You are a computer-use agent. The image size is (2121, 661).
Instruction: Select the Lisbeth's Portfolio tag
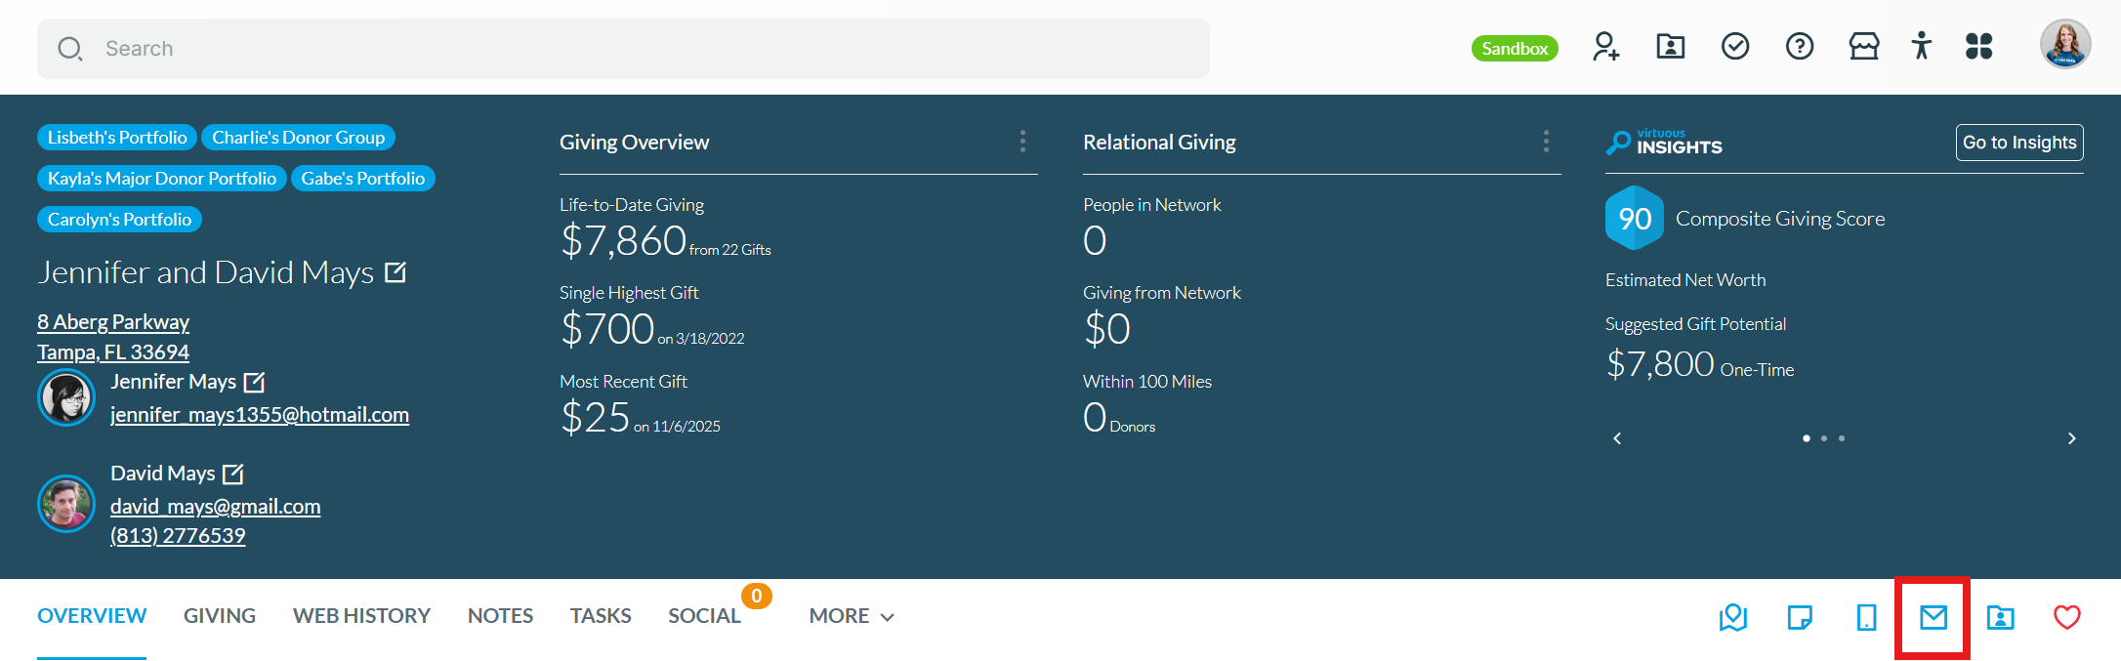(x=117, y=138)
